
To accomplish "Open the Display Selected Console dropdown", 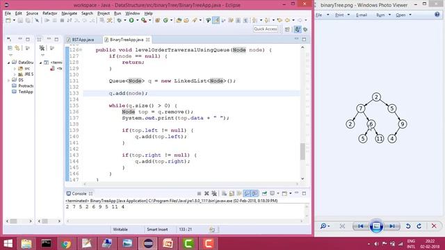I will 278,194.
